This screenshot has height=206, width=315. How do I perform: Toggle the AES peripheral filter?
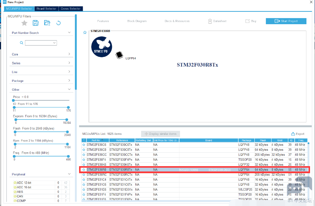(x=15, y=192)
